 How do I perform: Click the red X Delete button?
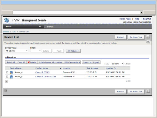tap(32, 62)
